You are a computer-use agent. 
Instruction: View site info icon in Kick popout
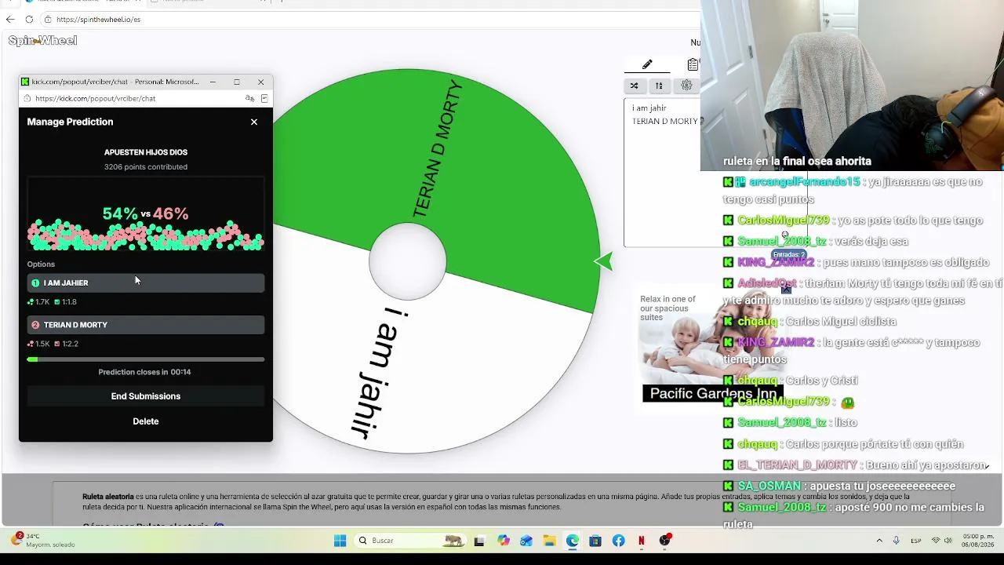coord(27,98)
